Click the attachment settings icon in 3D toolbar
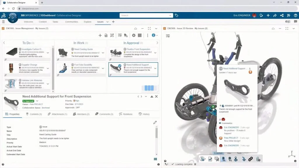This screenshot has height=168, width=299. tap(258, 159)
